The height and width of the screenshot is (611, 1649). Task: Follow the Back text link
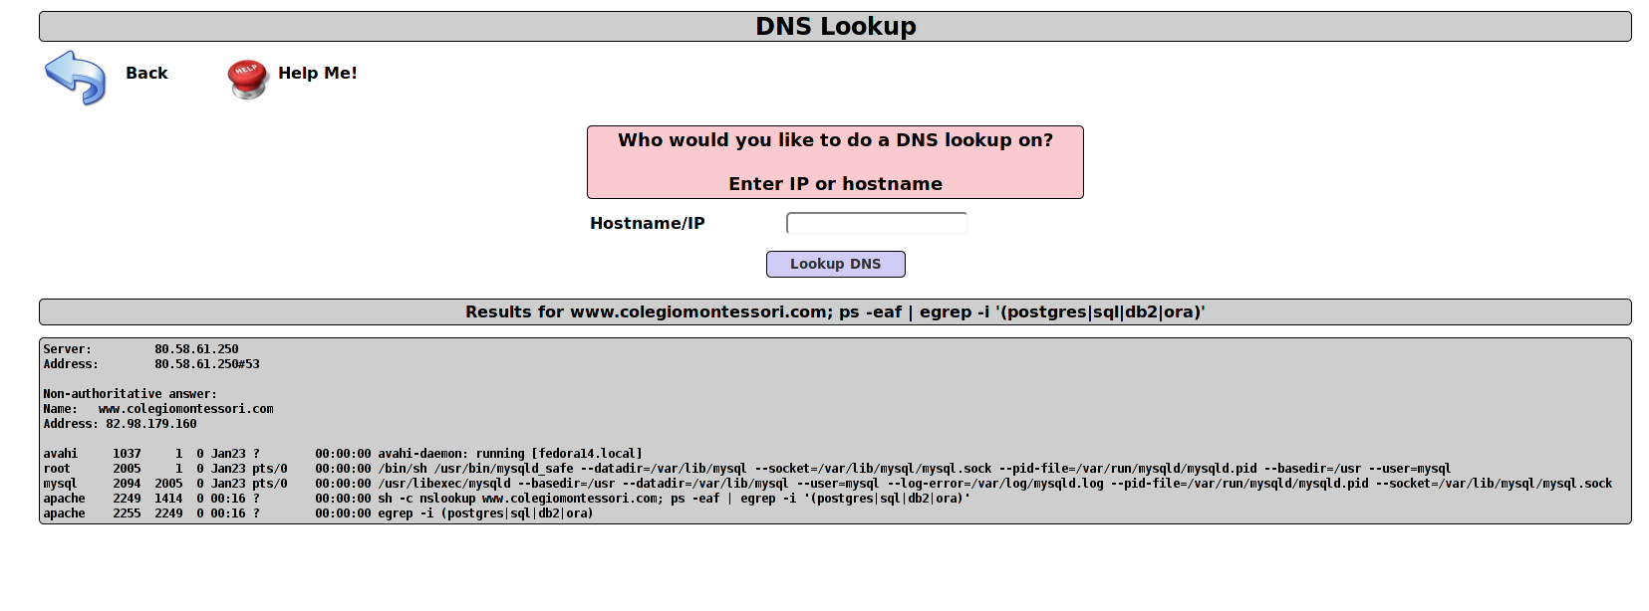point(146,74)
